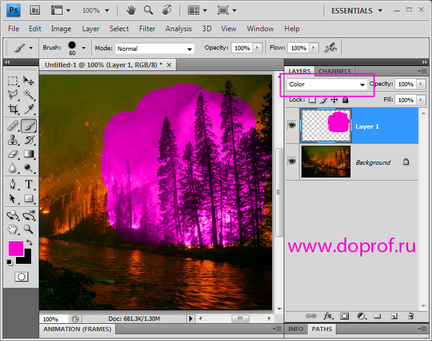The height and width of the screenshot is (341, 432).
Task: Click the Background layer thumbnail
Action: pos(326,162)
